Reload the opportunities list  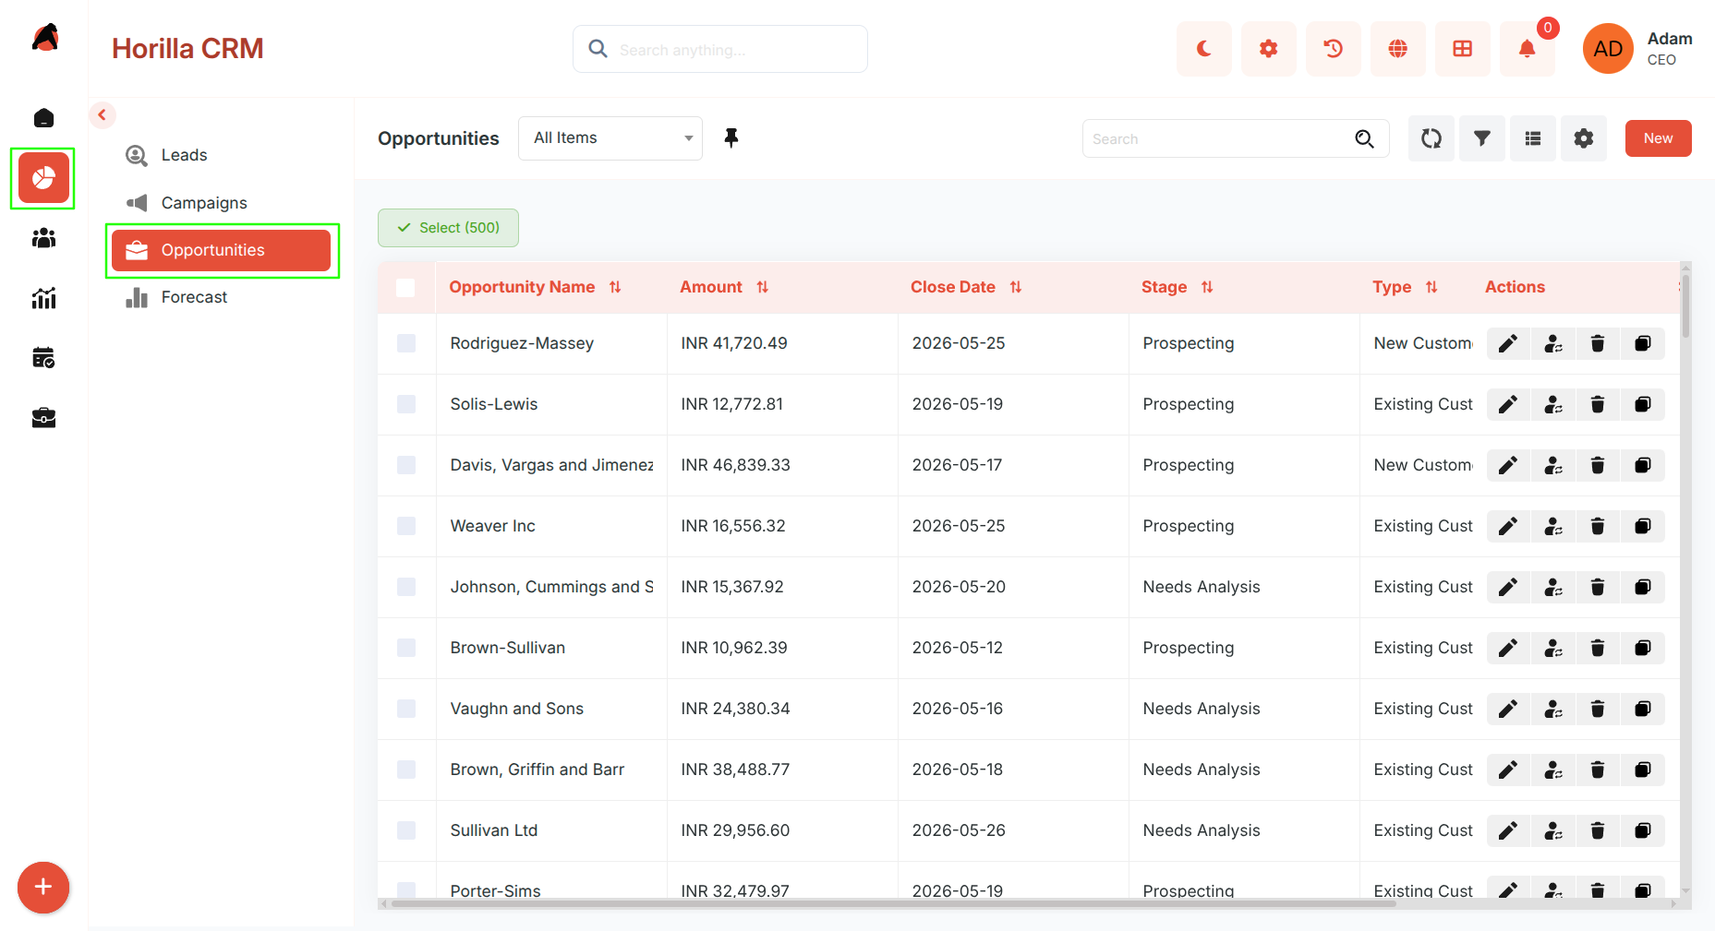[1431, 138]
